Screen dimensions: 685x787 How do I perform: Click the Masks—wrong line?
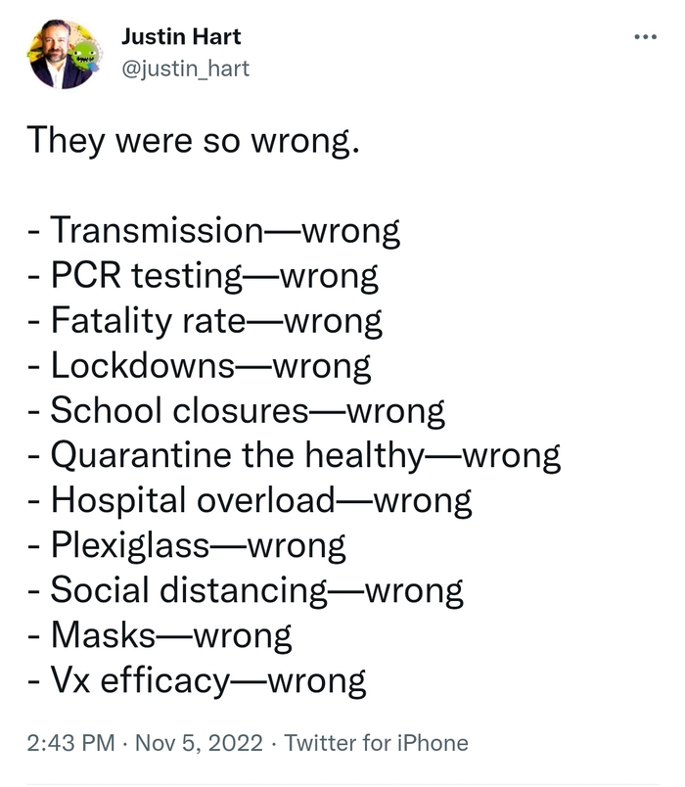pos(160,636)
